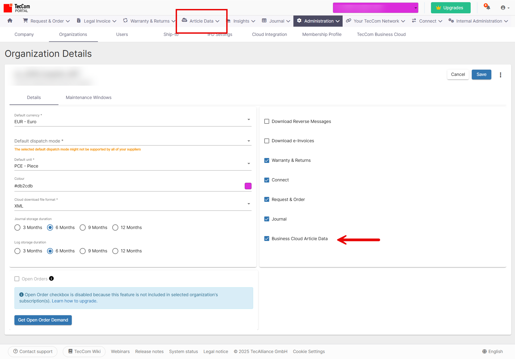The image size is (515, 359).
Task: Click the TecCom Portal logo
Action: (17, 8)
